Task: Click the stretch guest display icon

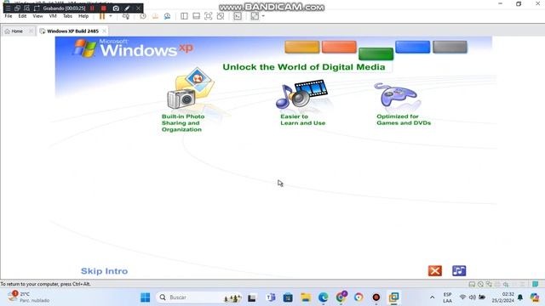Action: coord(255,16)
